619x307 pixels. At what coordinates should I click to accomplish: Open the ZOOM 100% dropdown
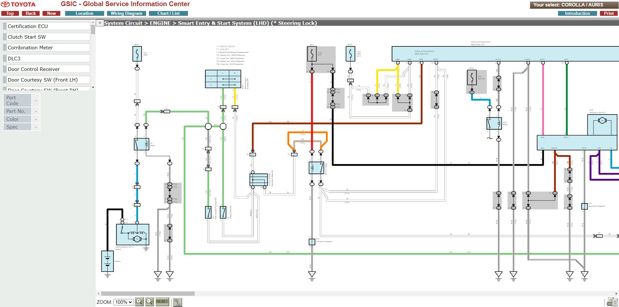tap(123, 302)
